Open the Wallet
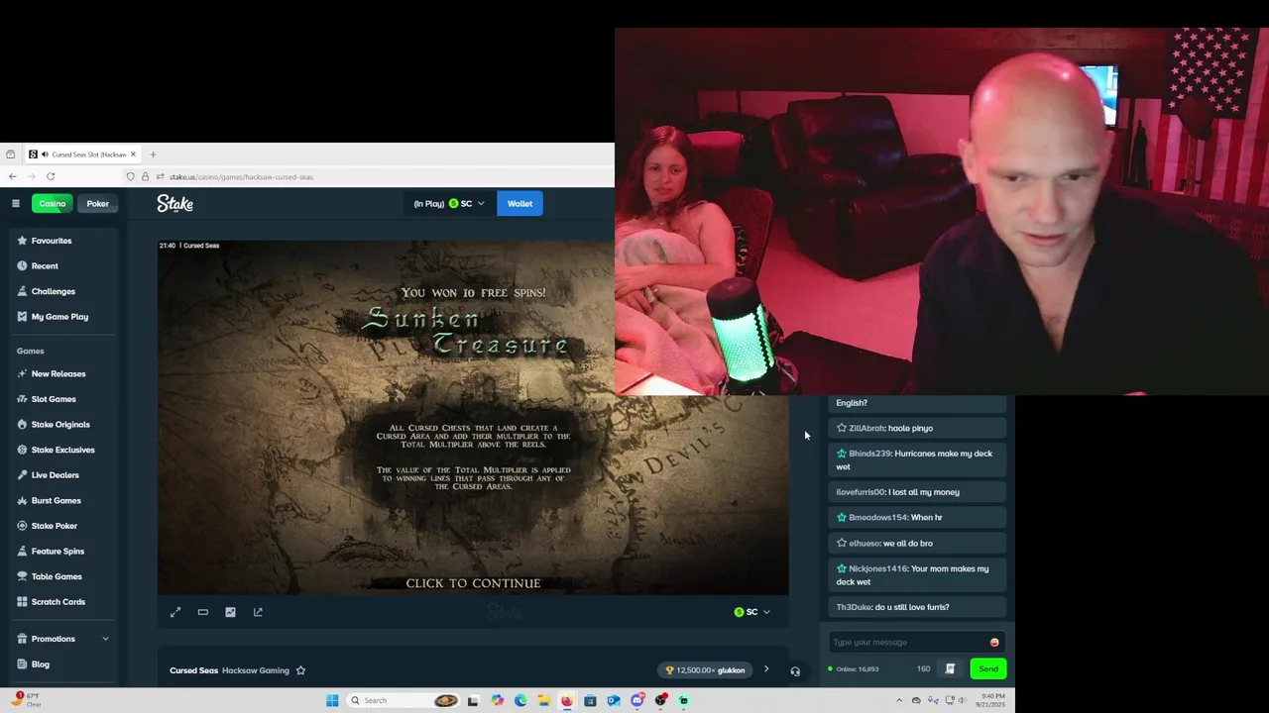1269x713 pixels. [519, 203]
